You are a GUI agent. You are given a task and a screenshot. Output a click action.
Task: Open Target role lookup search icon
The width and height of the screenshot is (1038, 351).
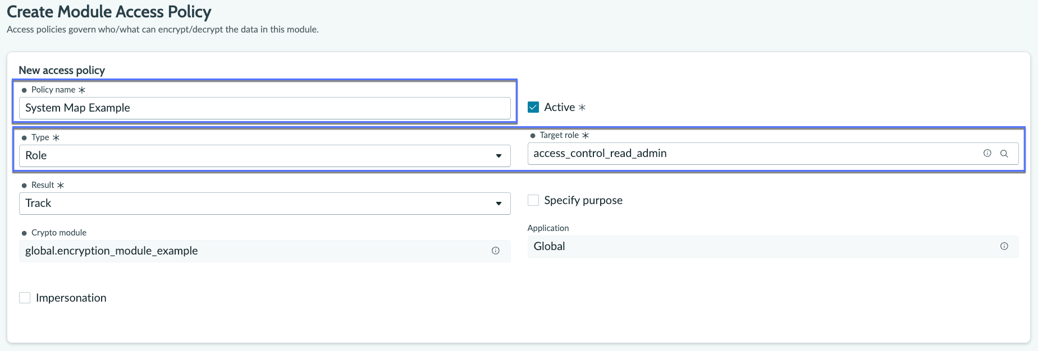coord(1004,153)
